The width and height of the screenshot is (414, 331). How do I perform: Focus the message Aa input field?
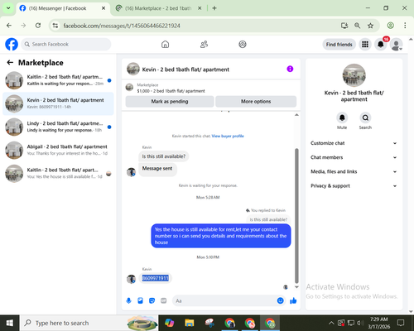coord(224,300)
